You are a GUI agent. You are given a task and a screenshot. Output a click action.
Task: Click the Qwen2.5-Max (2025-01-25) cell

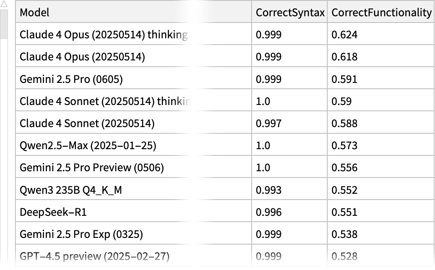tap(88, 145)
